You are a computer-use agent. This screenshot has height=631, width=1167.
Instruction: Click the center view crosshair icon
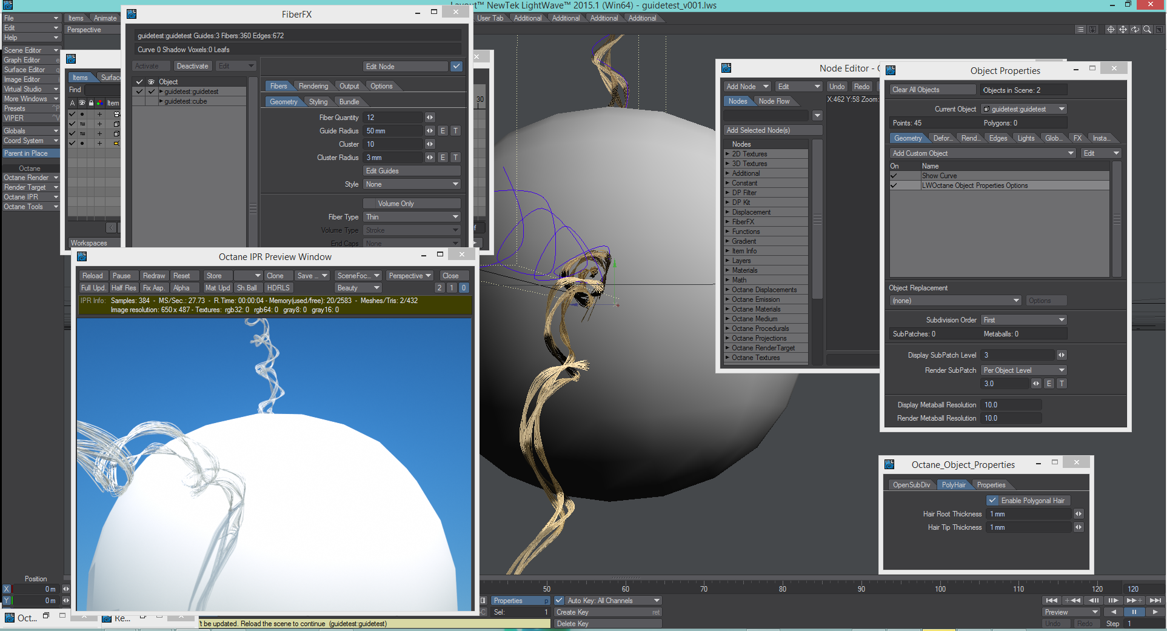click(x=1111, y=29)
